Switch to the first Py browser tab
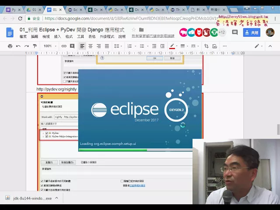 tap(13, 10)
